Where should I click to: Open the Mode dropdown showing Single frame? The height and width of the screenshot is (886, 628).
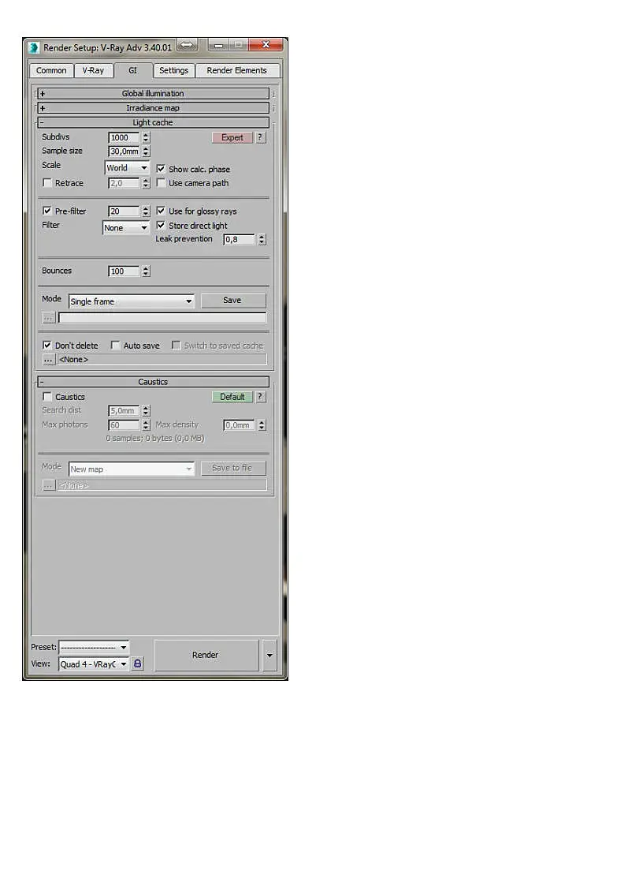pos(132,301)
